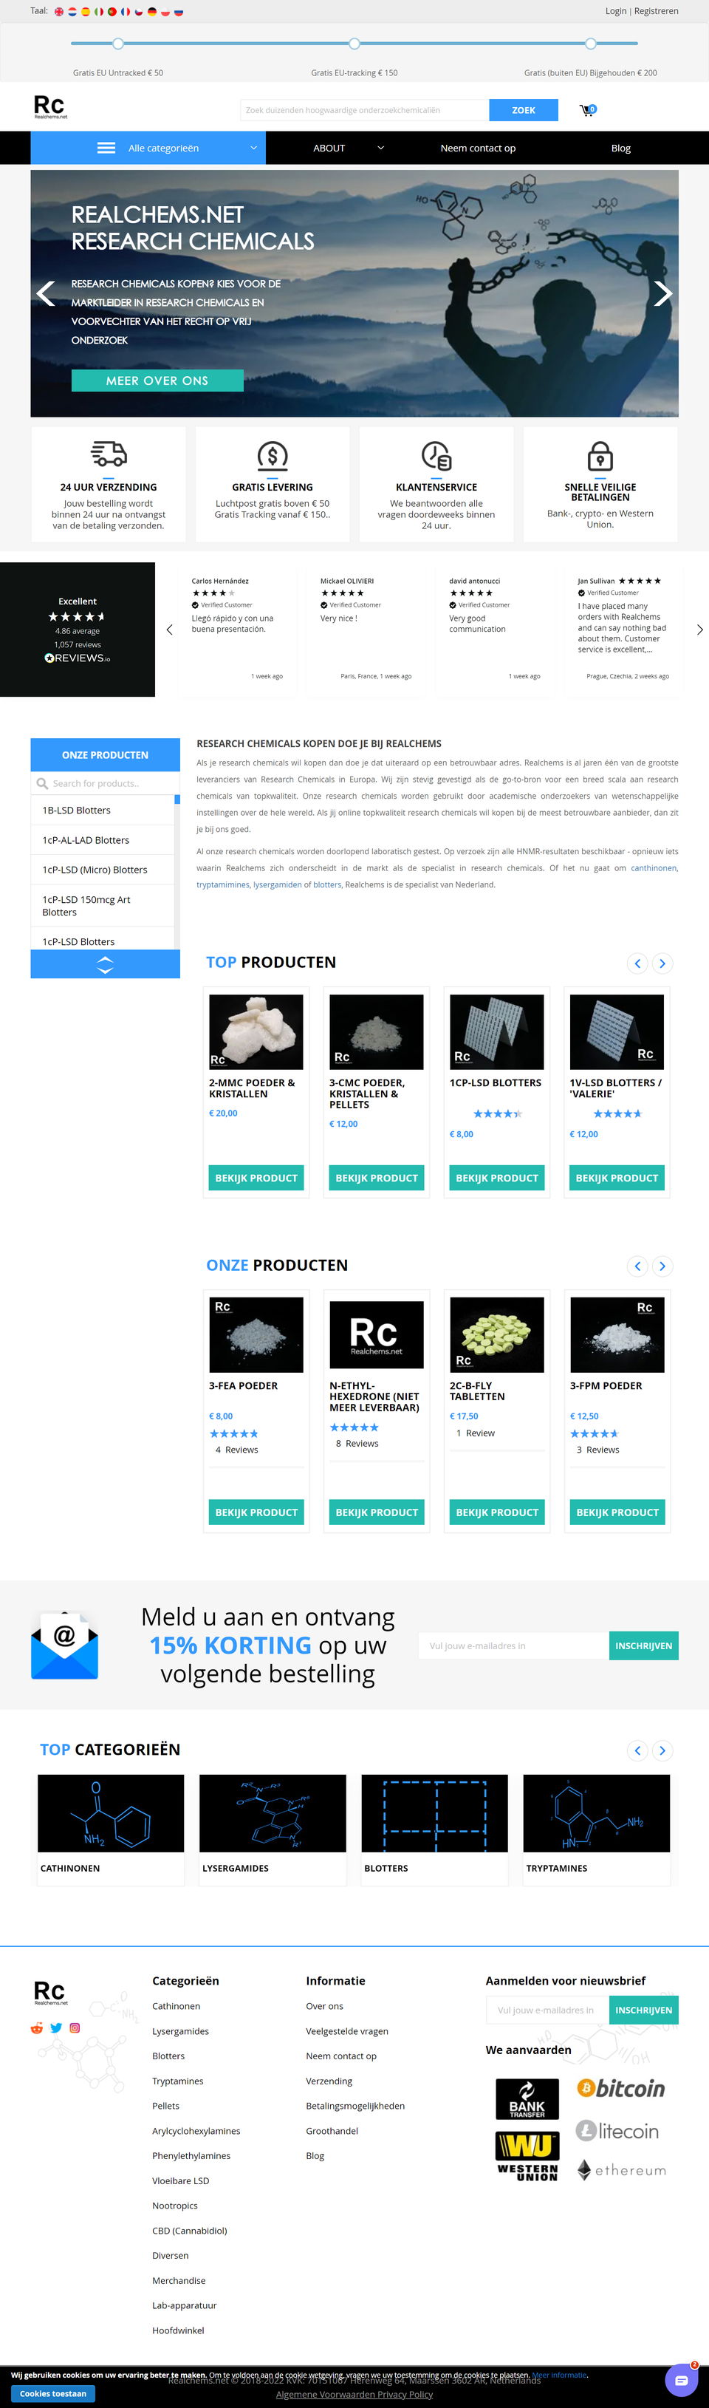Open the Reddit icon in footer
Image resolution: width=709 pixels, height=2408 pixels.
[36, 2027]
